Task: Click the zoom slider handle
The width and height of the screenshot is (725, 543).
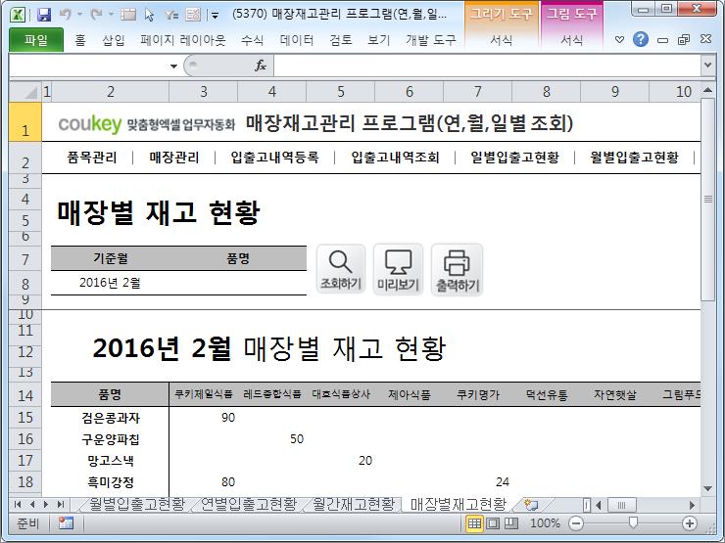Action: click(x=633, y=522)
